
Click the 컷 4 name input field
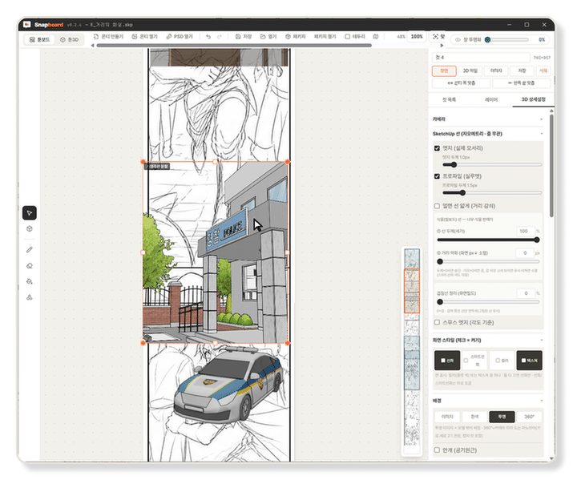(481, 58)
